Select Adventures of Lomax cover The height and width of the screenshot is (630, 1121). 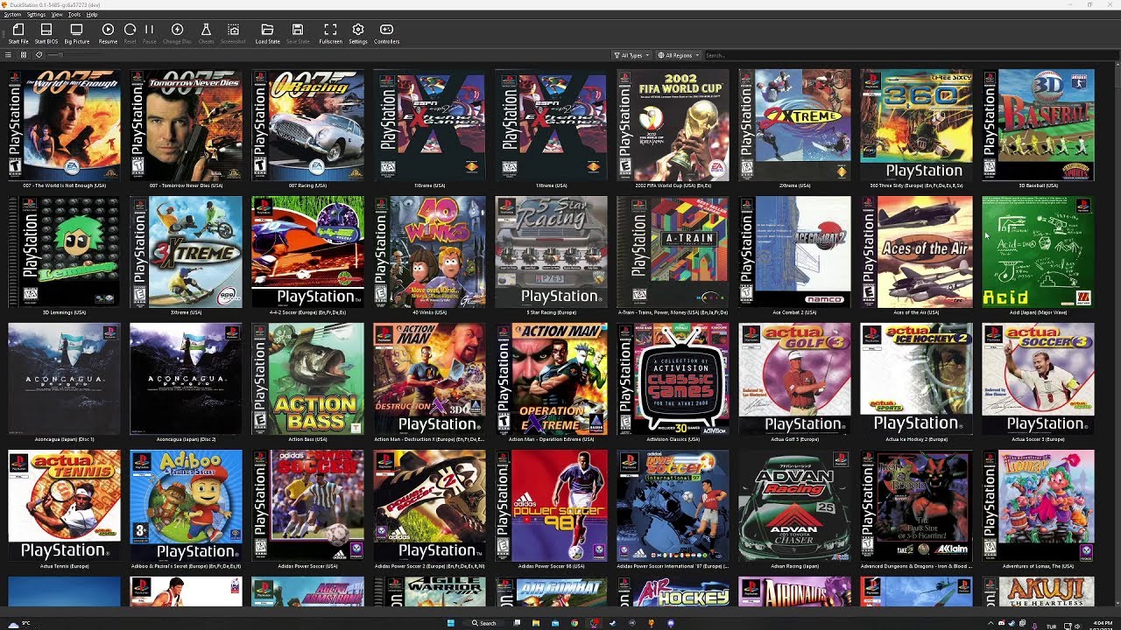(1038, 506)
